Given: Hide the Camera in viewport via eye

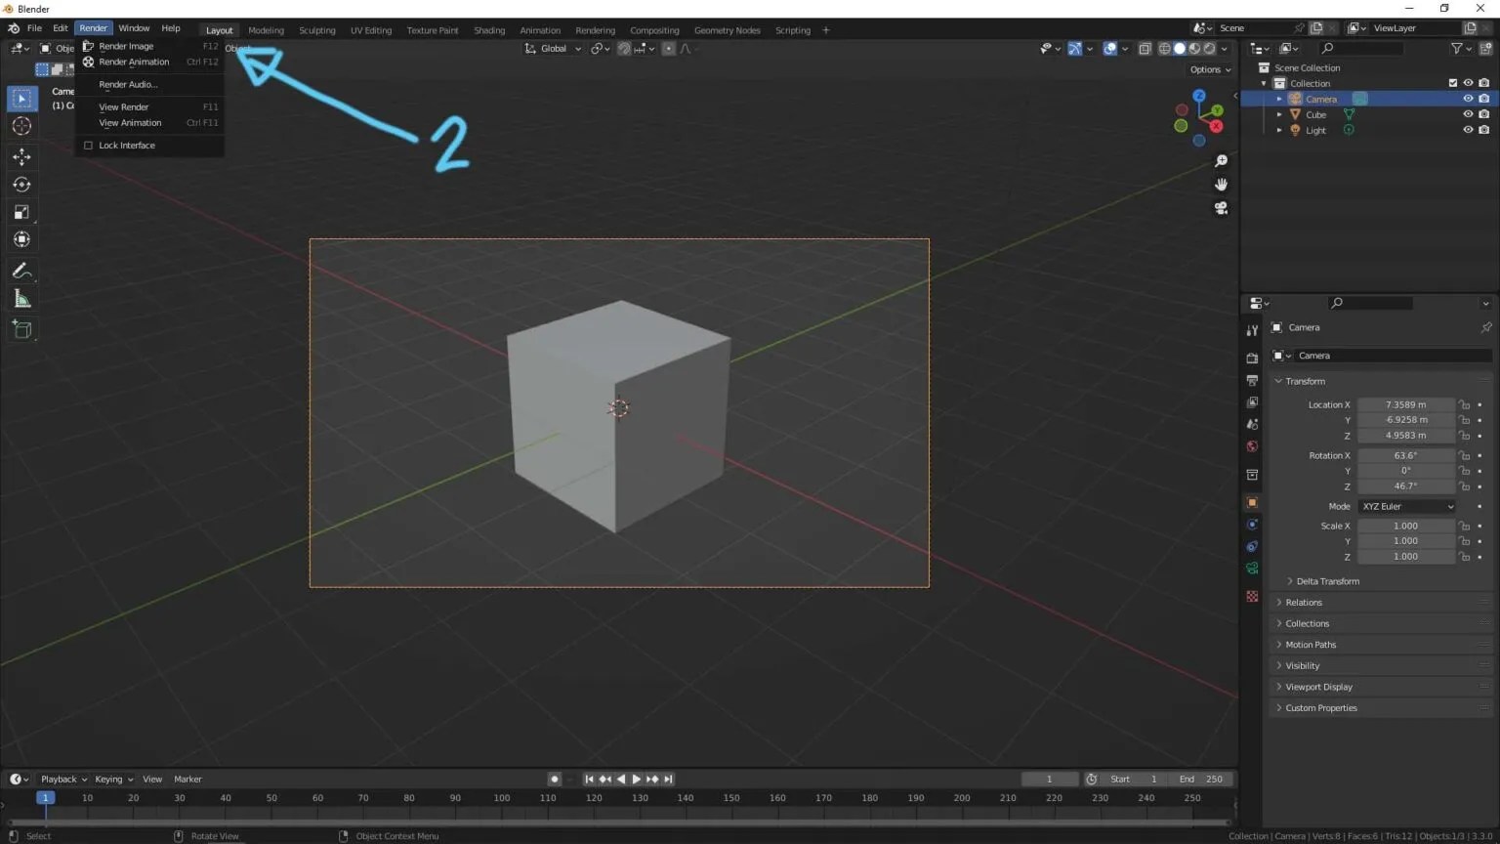Looking at the screenshot, I should point(1468,99).
